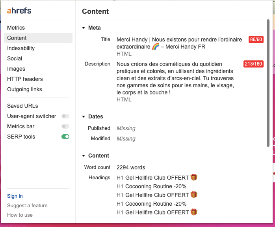Click the 2294 words value
The image size is (275, 227).
pyautogui.click(x=131, y=168)
